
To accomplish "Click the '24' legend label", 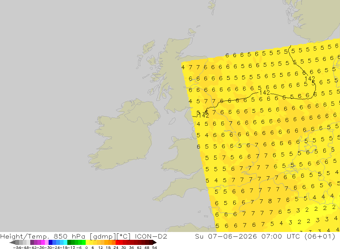I will click(x=116, y=248).
